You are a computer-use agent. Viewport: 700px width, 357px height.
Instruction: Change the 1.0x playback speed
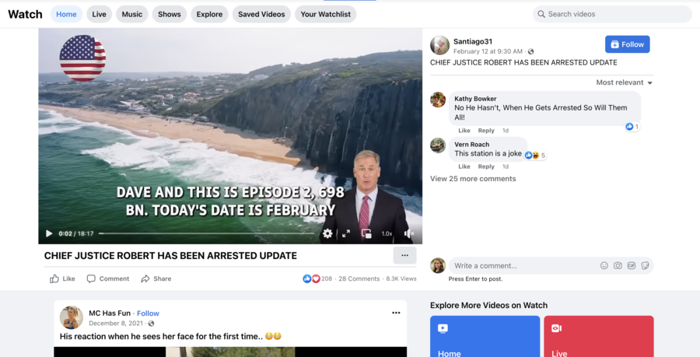387,233
